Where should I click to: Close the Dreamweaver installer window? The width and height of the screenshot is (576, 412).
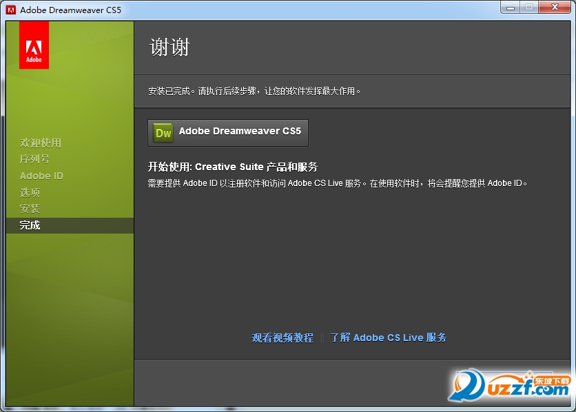[555, 7]
